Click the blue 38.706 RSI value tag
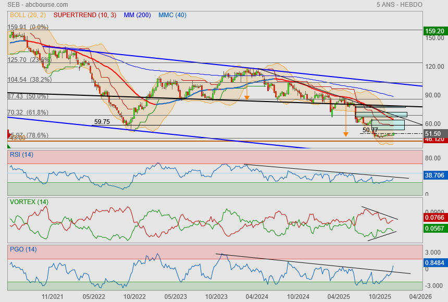This screenshot has height=302, width=448. tap(434, 175)
